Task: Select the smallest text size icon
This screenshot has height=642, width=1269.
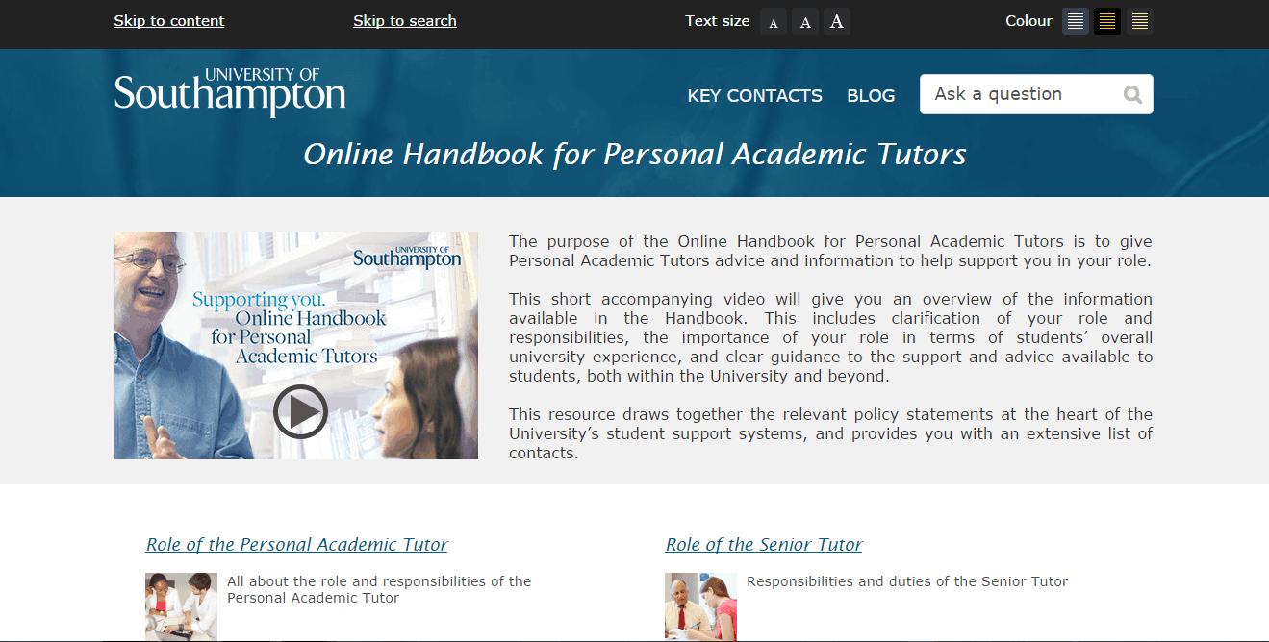Action: point(774,21)
